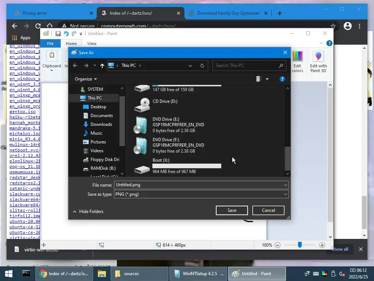The width and height of the screenshot is (374, 281).
Task: Click the Paint zoom in plus button
Action: coord(322,245)
